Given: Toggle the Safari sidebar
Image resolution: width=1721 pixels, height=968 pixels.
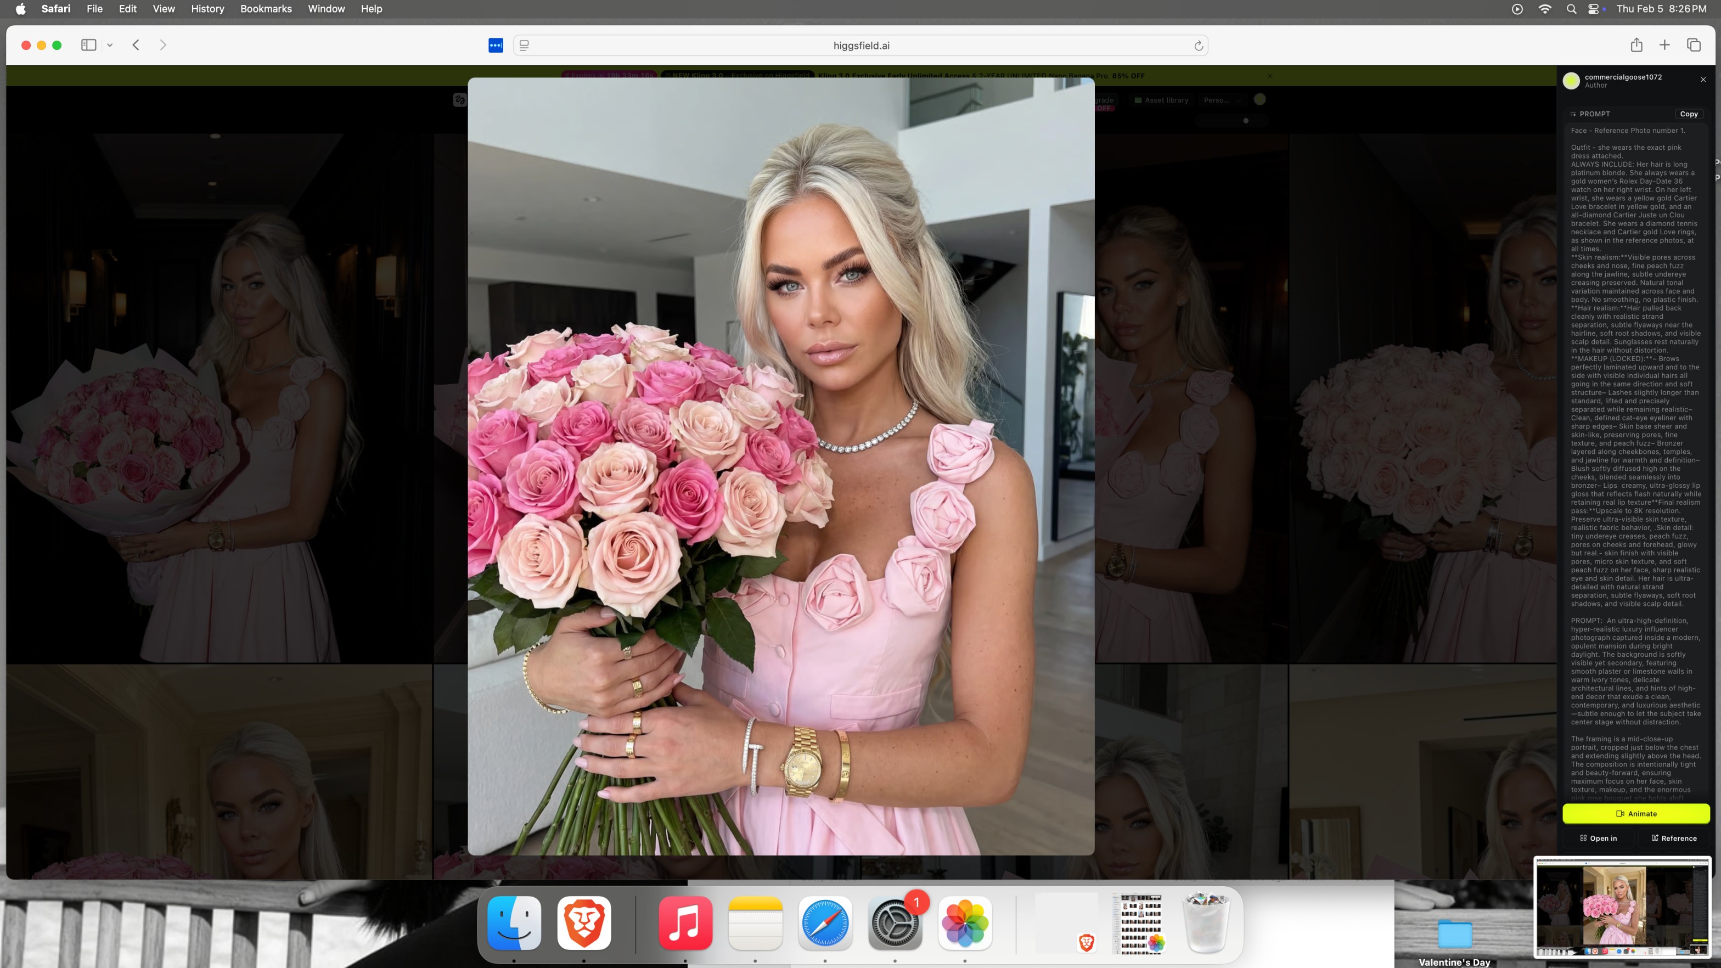Looking at the screenshot, I should [89, 46].
